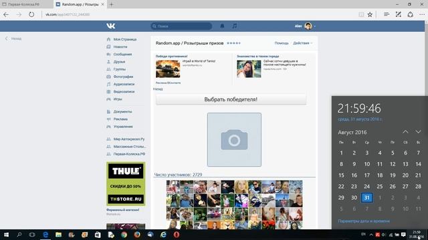Open Task View on the taskbar
The image size is (428, 240).
[x=32, y=235]
